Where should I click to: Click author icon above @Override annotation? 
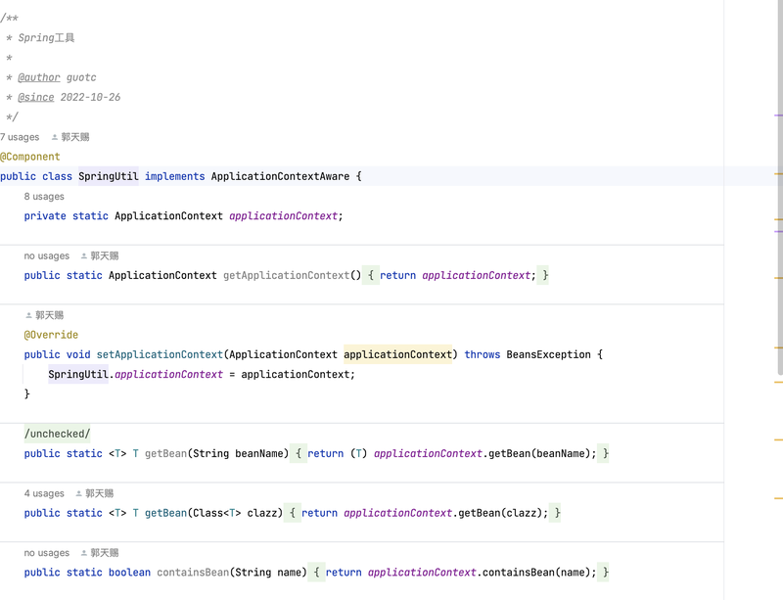tap(29, 315)
